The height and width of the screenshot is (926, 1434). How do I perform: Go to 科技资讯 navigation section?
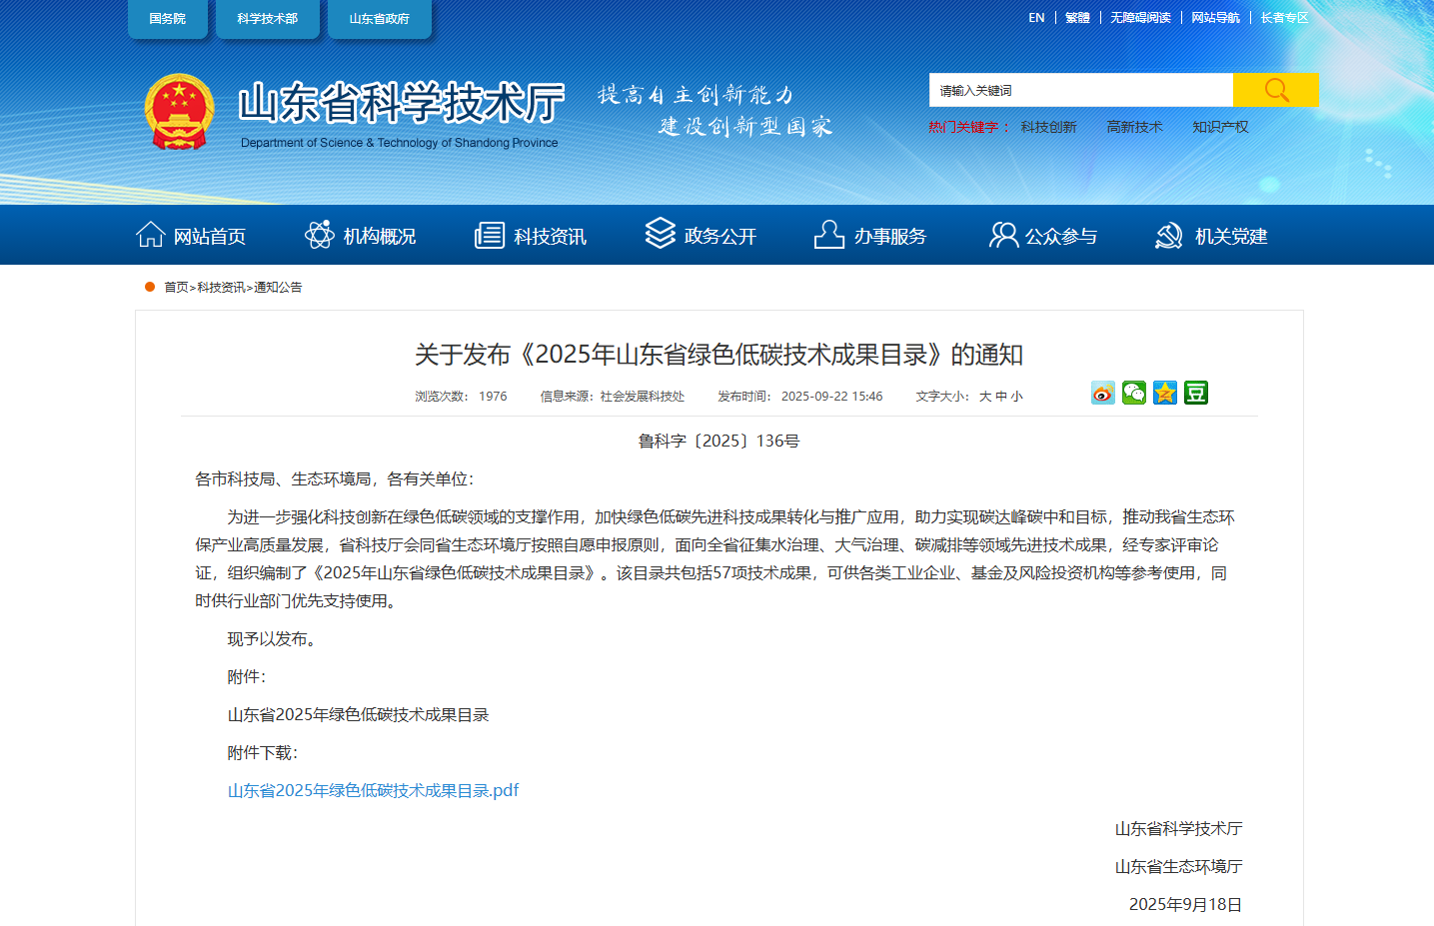click(x=531, y=236)
